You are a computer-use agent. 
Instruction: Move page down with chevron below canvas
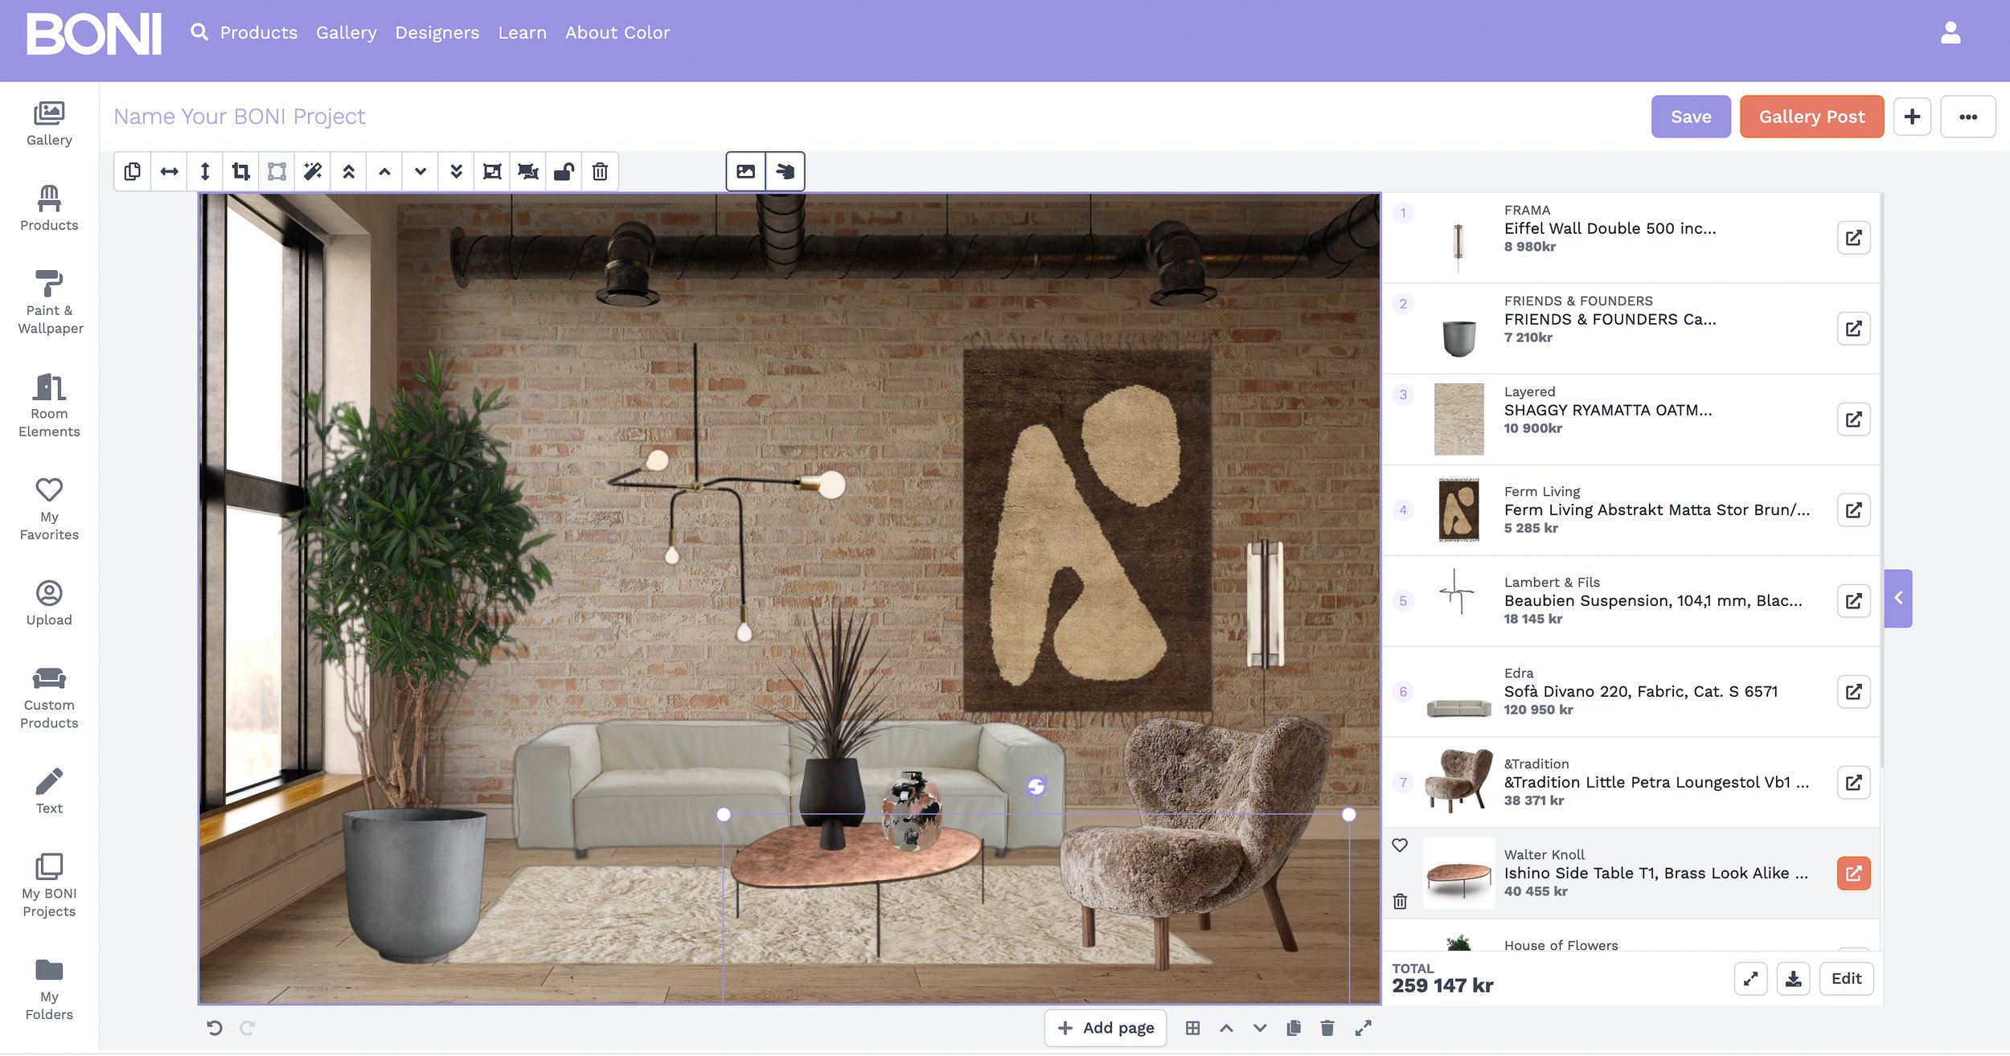[1260, 1028]
